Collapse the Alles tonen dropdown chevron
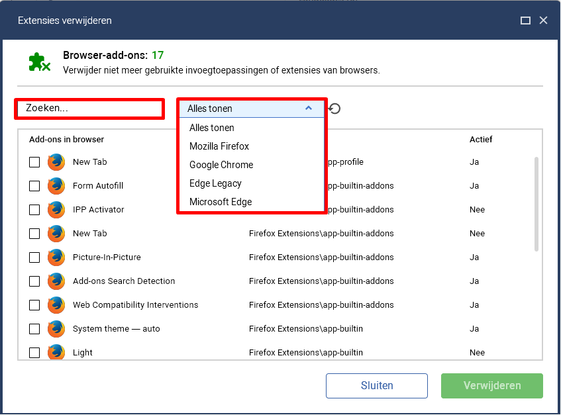Viewport: 561px width, 415px height. (309, 108)
